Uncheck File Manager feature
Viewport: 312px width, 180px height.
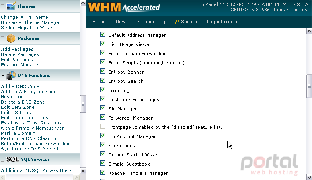[x=103, y=108]
